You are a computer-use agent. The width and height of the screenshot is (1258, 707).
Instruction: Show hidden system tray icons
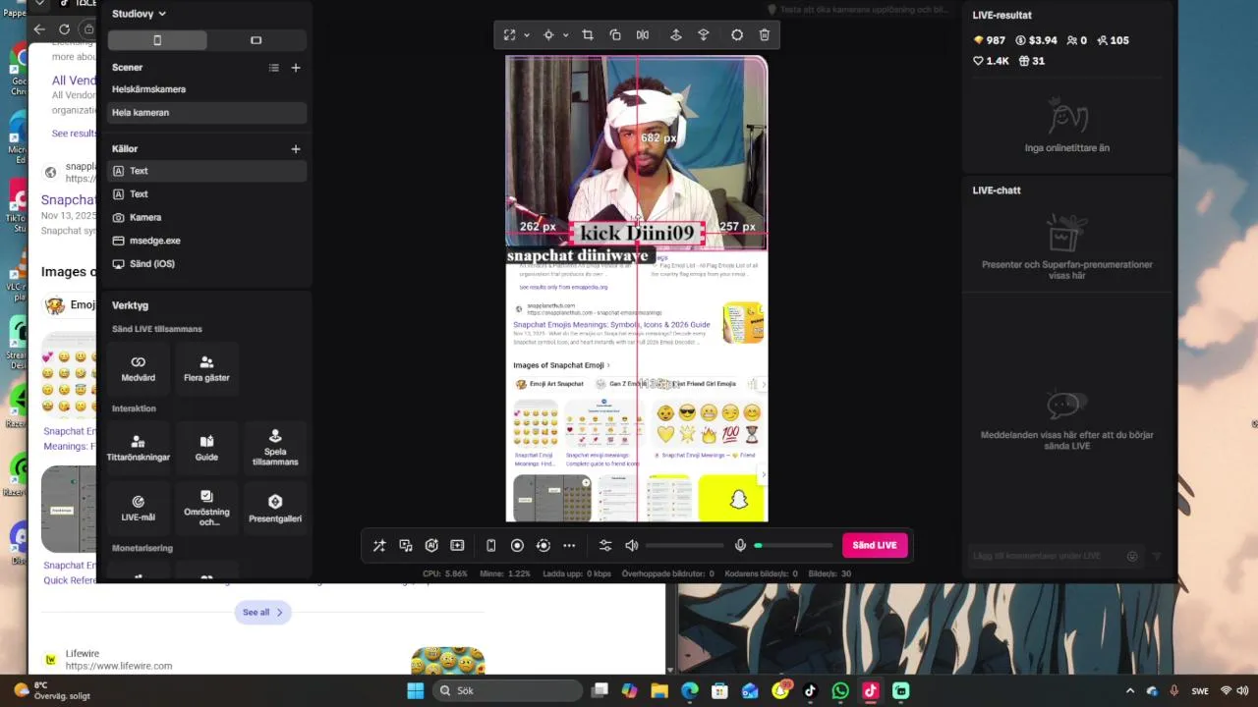[1129, 691]
